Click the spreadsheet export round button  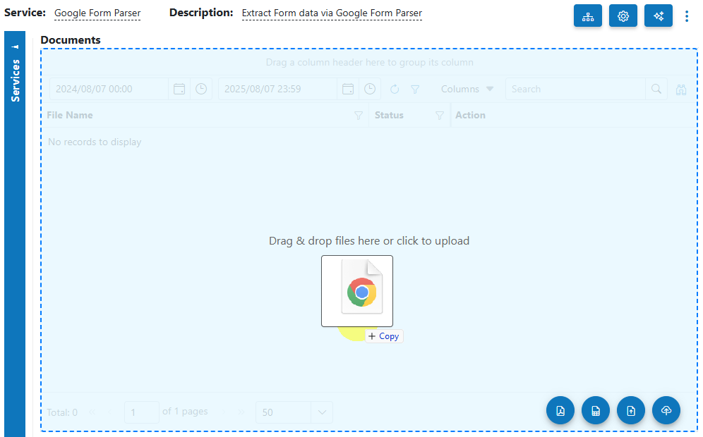[x=596, y=410]
